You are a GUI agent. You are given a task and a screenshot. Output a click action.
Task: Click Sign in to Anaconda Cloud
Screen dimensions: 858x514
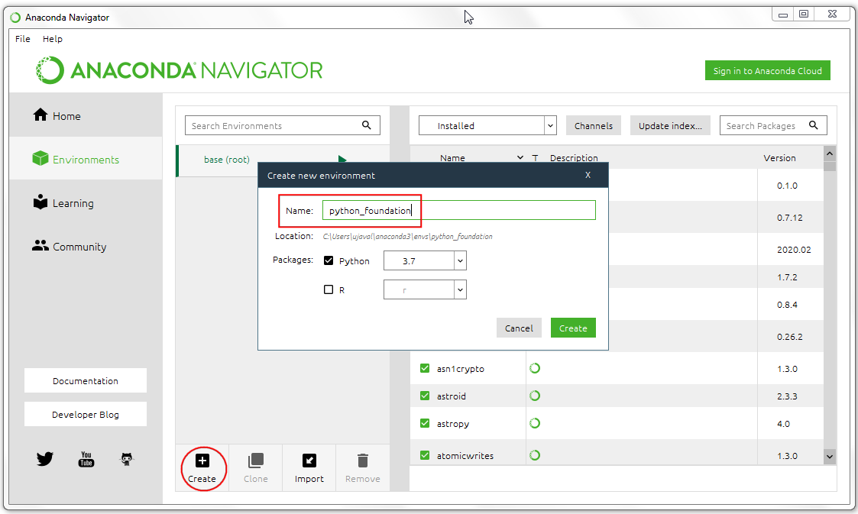point(768,70)
